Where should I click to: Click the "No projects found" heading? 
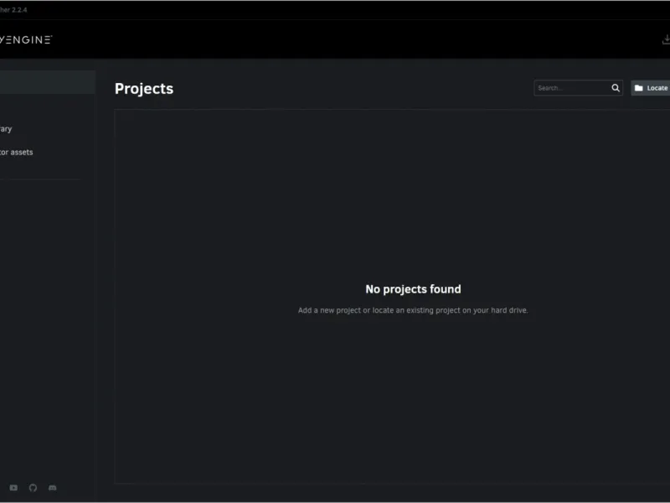point(413,289)
